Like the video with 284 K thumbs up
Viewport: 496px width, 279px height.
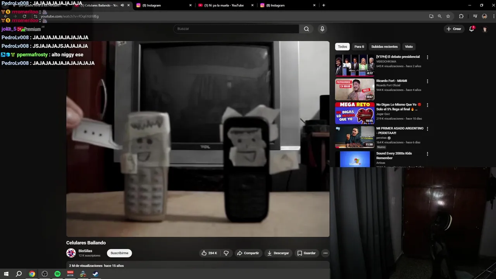[209, 253]
